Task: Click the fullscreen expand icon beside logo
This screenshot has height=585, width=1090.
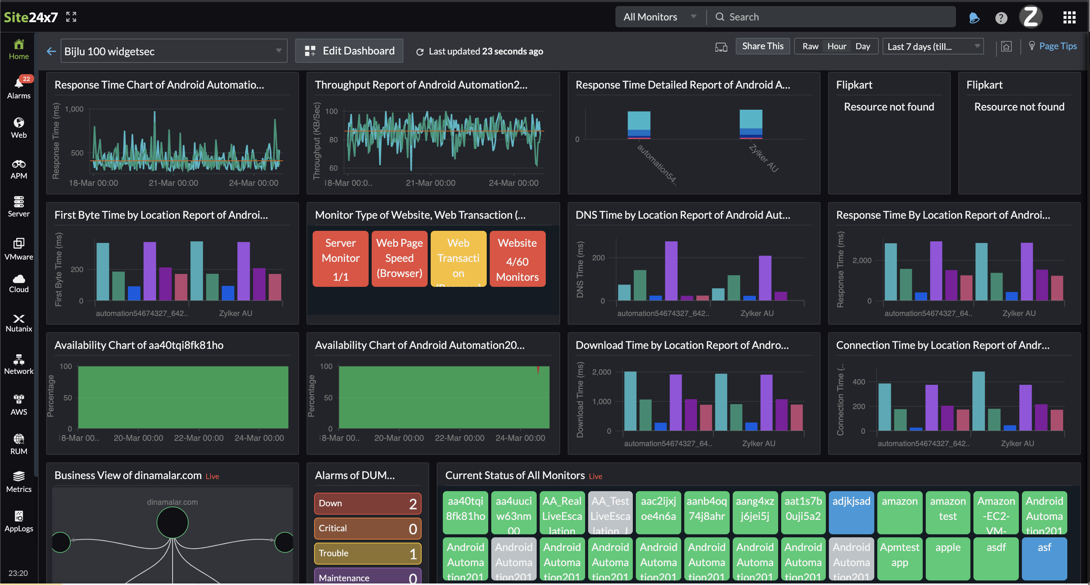Action: (71, 17)
